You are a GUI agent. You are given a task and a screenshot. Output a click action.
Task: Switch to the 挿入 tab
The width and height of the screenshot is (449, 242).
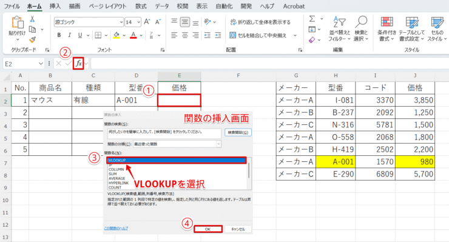click(x=55, y=6)
